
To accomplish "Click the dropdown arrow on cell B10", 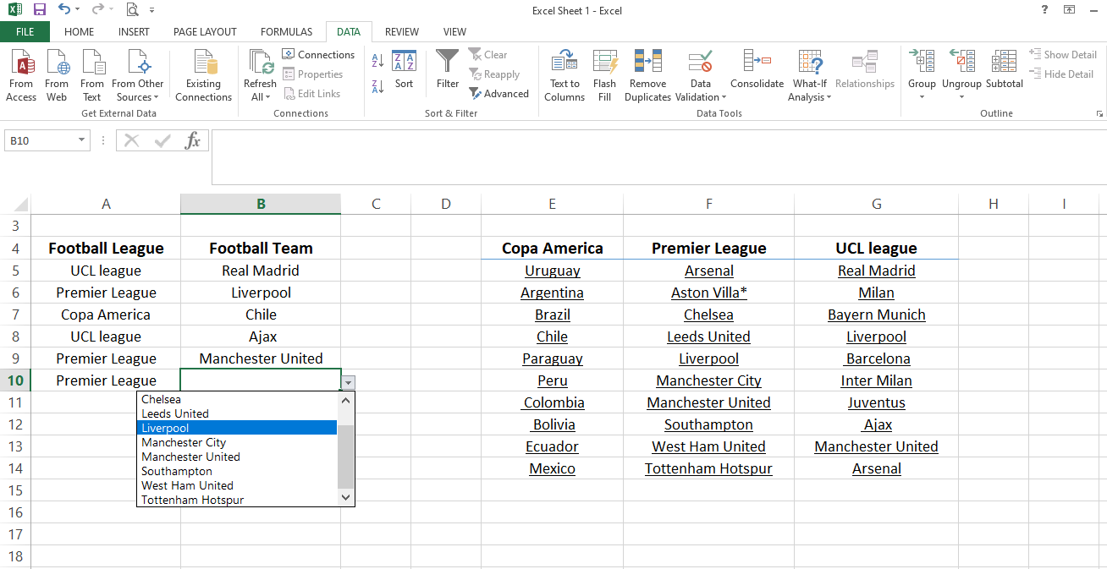I will click(348, 382).
